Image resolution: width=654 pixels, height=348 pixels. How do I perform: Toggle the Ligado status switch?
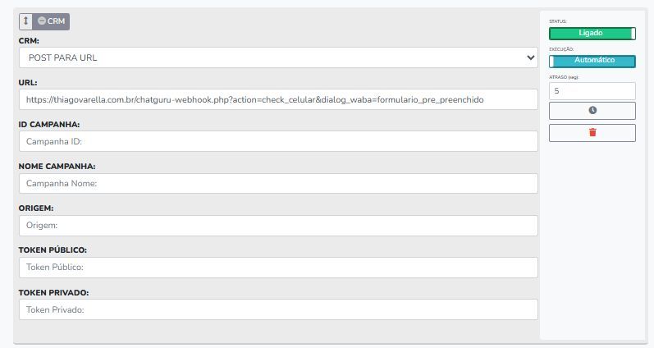(x=592, y=34)
